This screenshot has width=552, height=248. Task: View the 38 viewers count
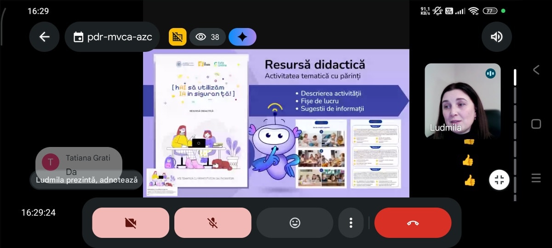click(x=207, y=37)
